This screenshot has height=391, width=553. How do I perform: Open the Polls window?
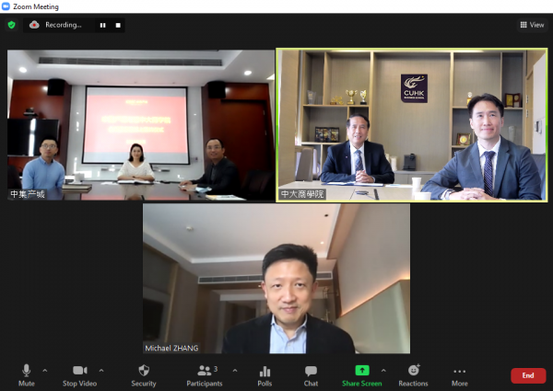(265, 373)
